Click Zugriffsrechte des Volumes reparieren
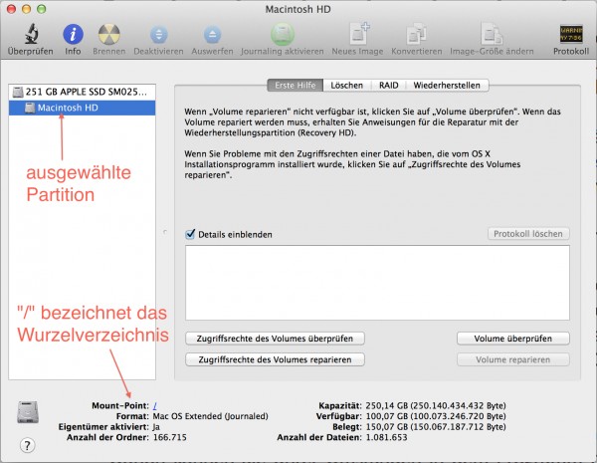This screenshot has width=597, height=463. point(275,359)
